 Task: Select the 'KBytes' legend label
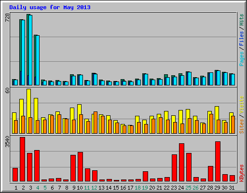241,173
